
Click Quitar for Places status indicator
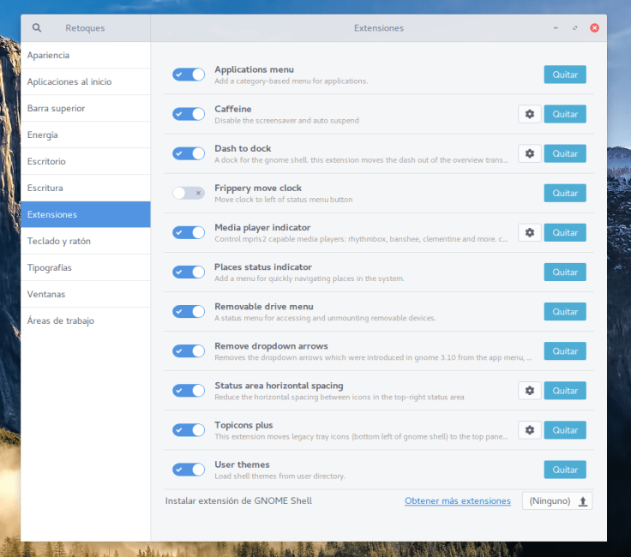(x=565, y=272)
